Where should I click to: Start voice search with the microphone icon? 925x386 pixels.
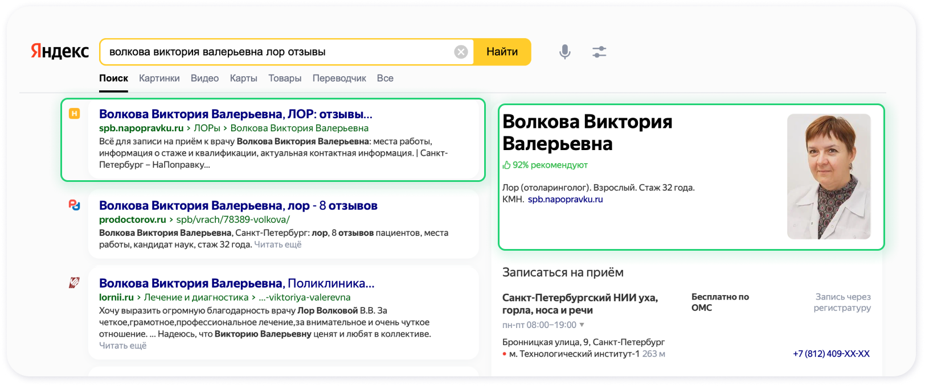[564, 52]
